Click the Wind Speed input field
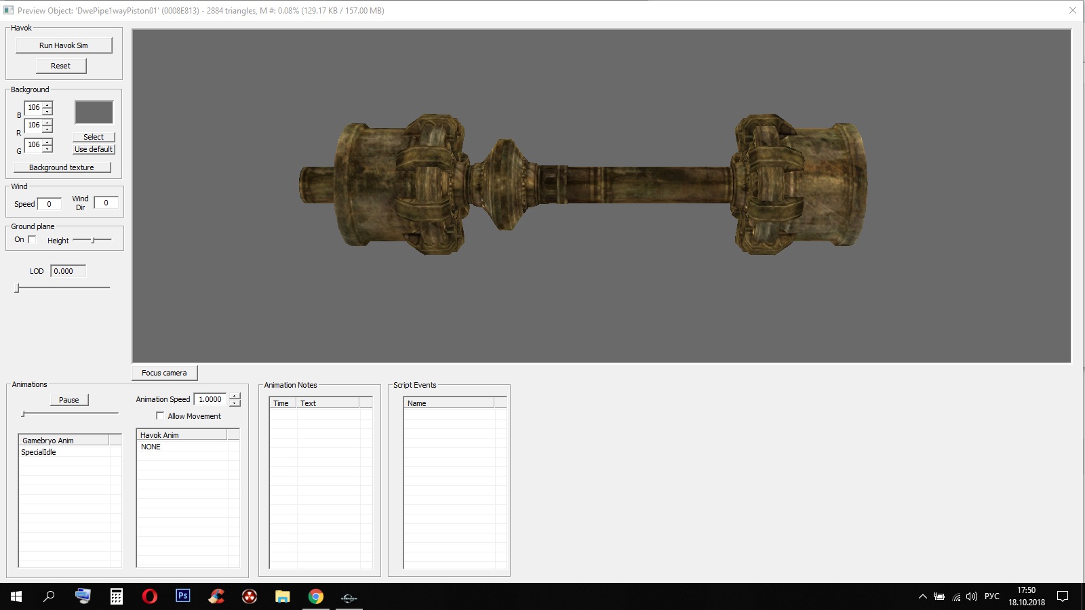Screen dimensions: 1085x610 [x=49, y=204]
